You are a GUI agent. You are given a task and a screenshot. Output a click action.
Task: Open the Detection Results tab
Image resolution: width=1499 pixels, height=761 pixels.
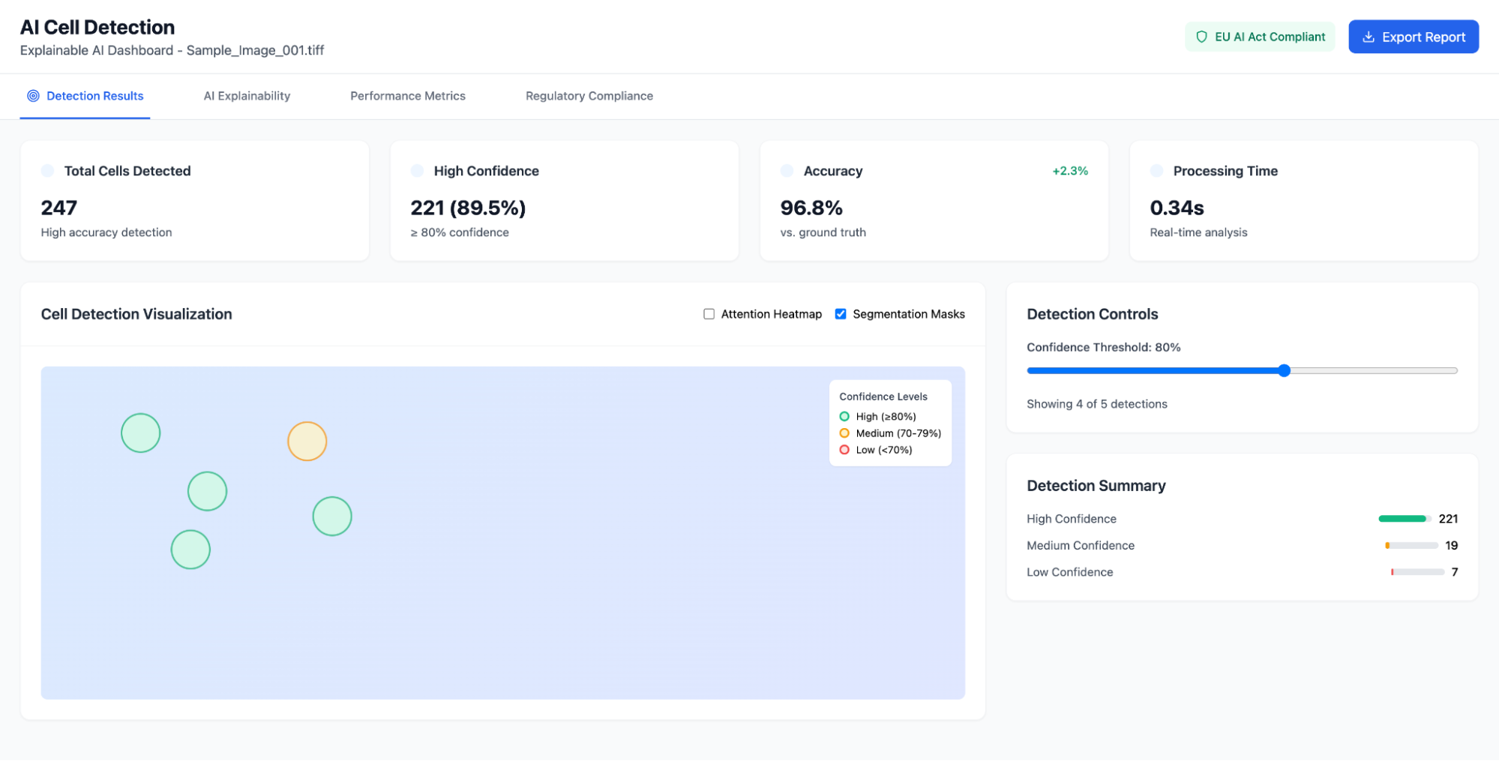85,96
